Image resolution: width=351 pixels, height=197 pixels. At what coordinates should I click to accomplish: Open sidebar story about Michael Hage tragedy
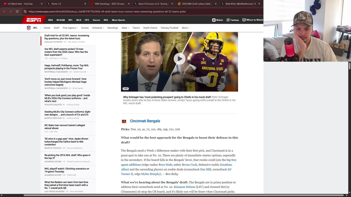click(x=66, y=82)
